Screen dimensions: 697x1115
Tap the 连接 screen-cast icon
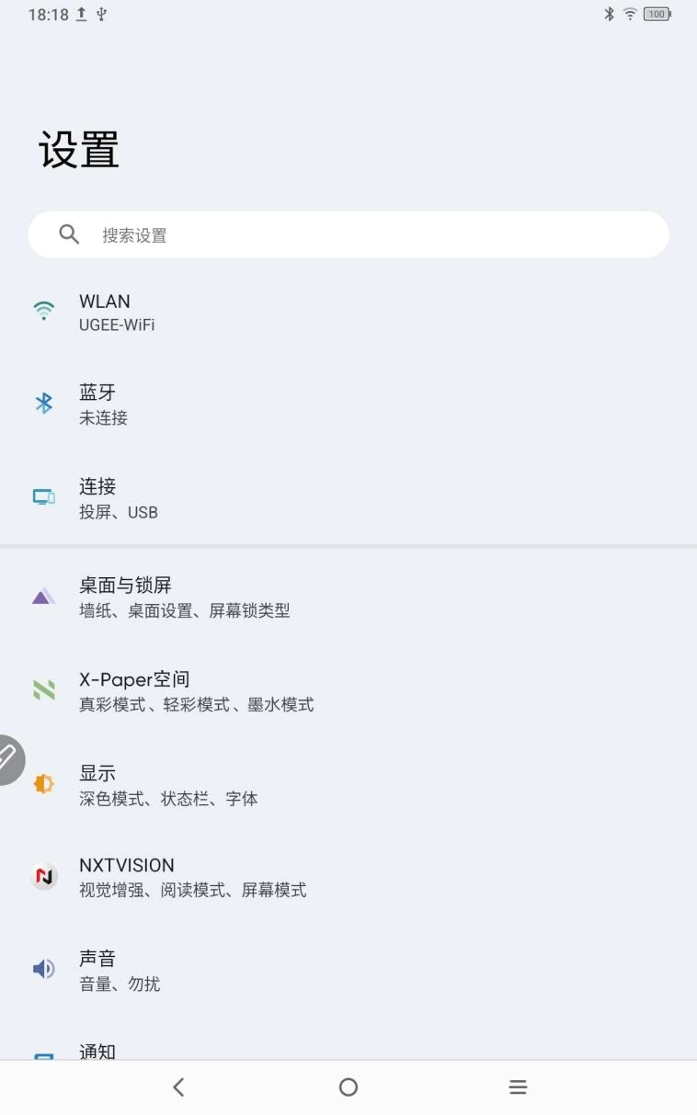[x=43, y=497]
